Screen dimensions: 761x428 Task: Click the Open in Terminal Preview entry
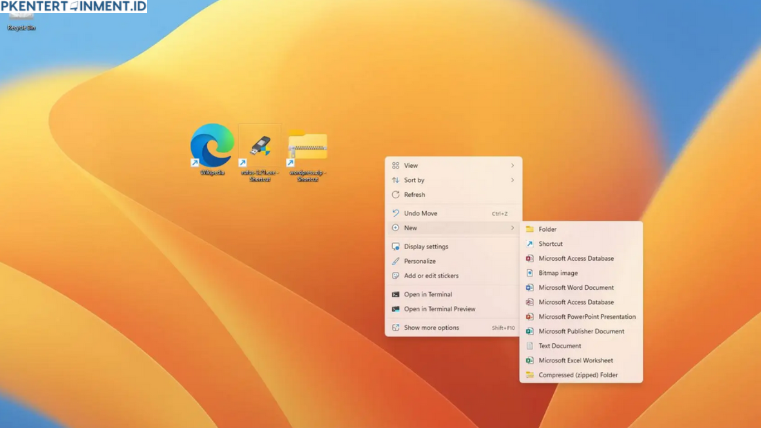(x=453, y=309)
